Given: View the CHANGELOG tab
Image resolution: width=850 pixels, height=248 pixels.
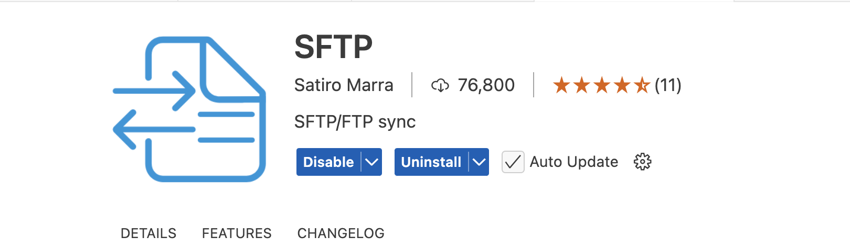Looking at the screenshot, I should click(x=341, y=233).
